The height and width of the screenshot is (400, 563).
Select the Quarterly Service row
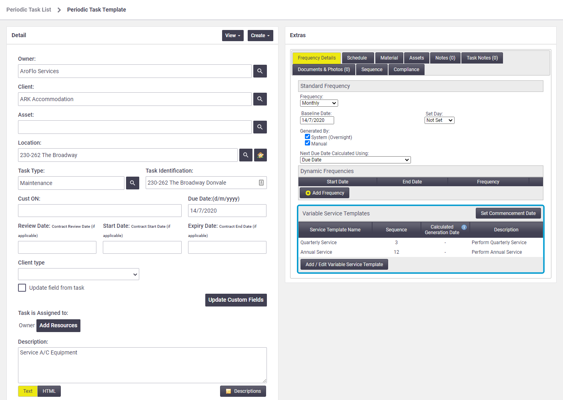pos(421,243)
